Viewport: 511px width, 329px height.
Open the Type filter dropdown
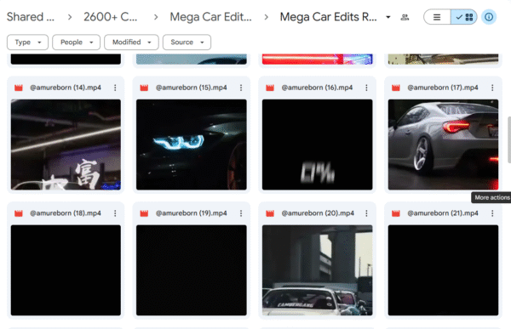point(28,43)
